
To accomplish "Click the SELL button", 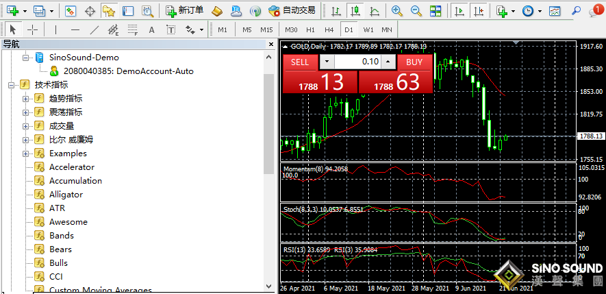I will point(301,62).
